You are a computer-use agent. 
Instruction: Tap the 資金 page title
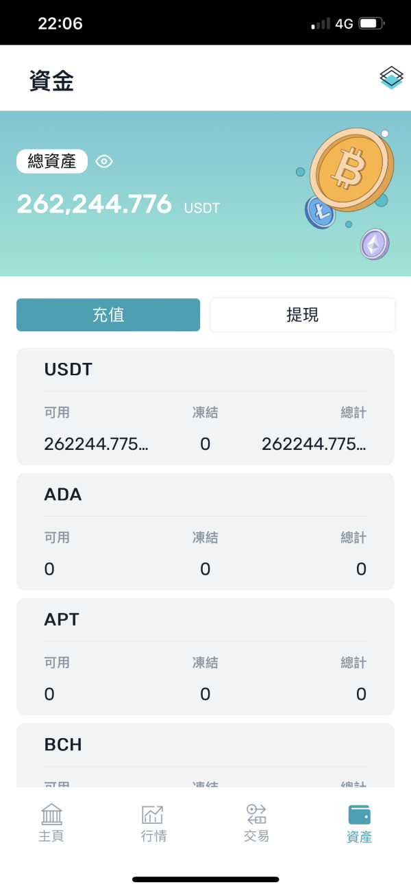[x=51, y=81]
